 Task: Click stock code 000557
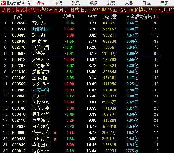coord(19,29)
